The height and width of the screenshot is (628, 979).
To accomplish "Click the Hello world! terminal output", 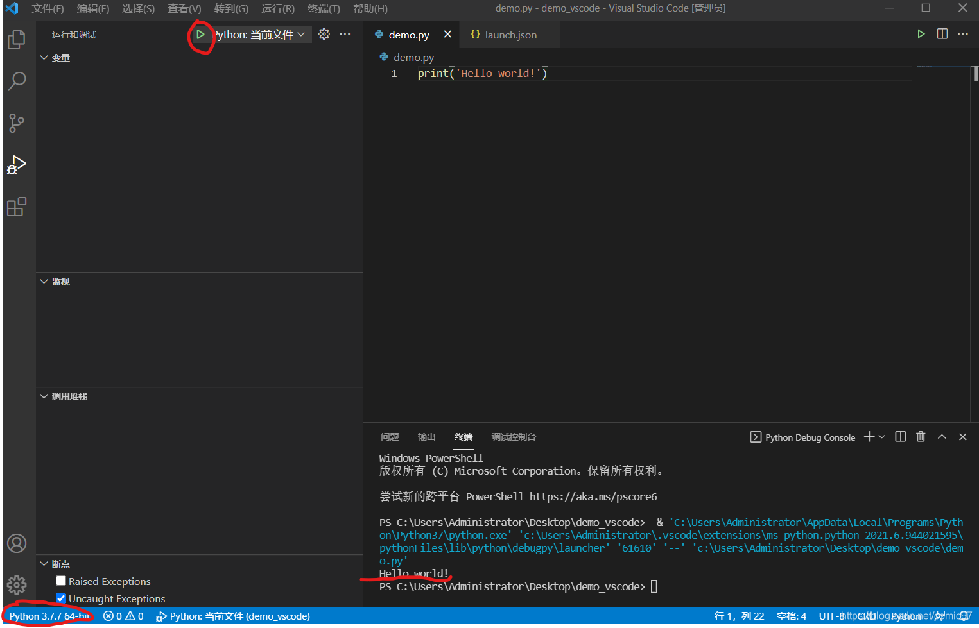I will tap(413, 573).
